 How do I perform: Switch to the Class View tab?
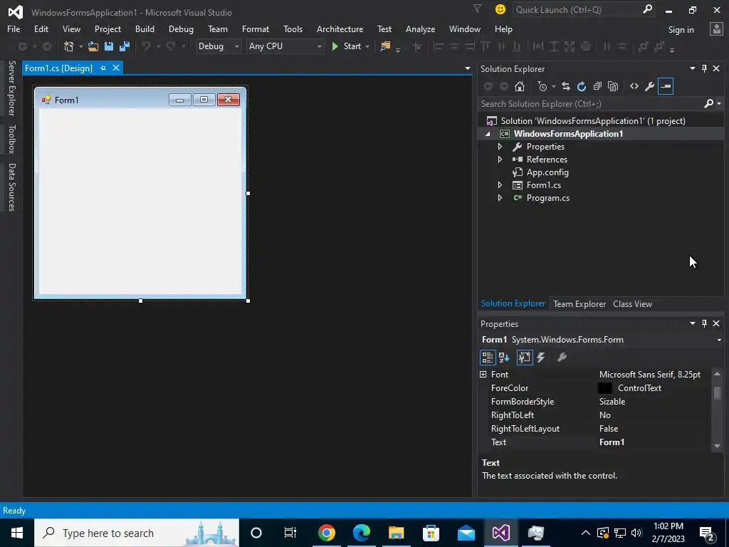pyautogui.click(x=632, y=303)
